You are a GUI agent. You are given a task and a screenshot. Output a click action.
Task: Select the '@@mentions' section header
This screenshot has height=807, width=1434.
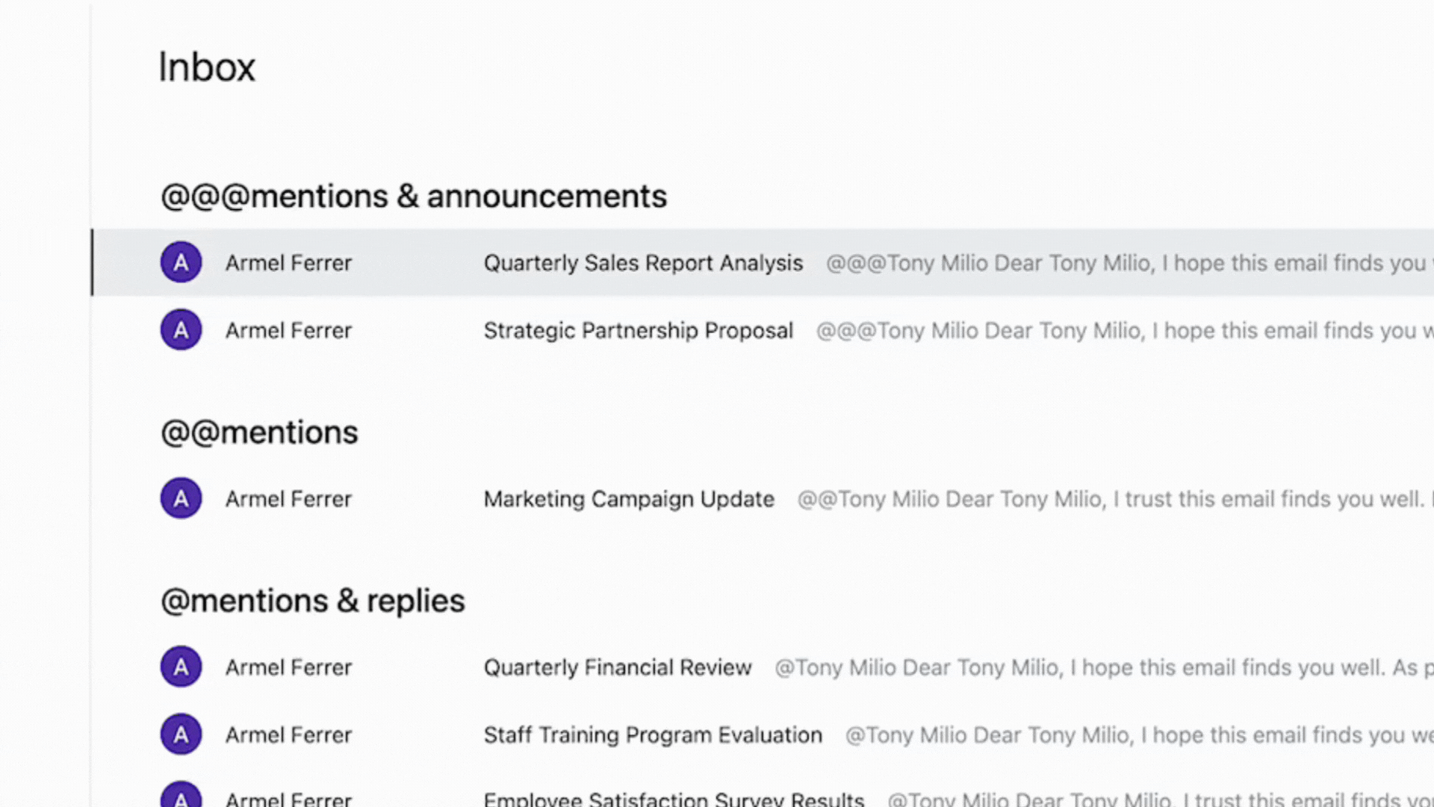[259, 433]
